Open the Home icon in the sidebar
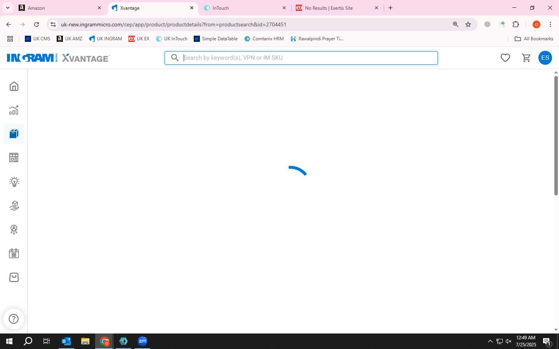 click(x=14, y=86)
